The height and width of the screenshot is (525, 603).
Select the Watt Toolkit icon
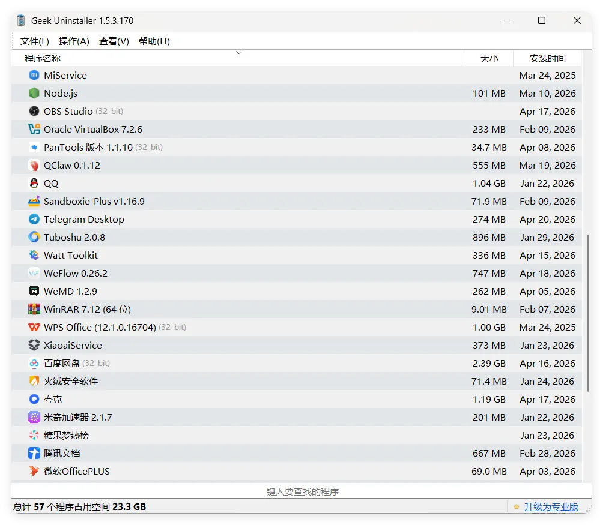34,255
